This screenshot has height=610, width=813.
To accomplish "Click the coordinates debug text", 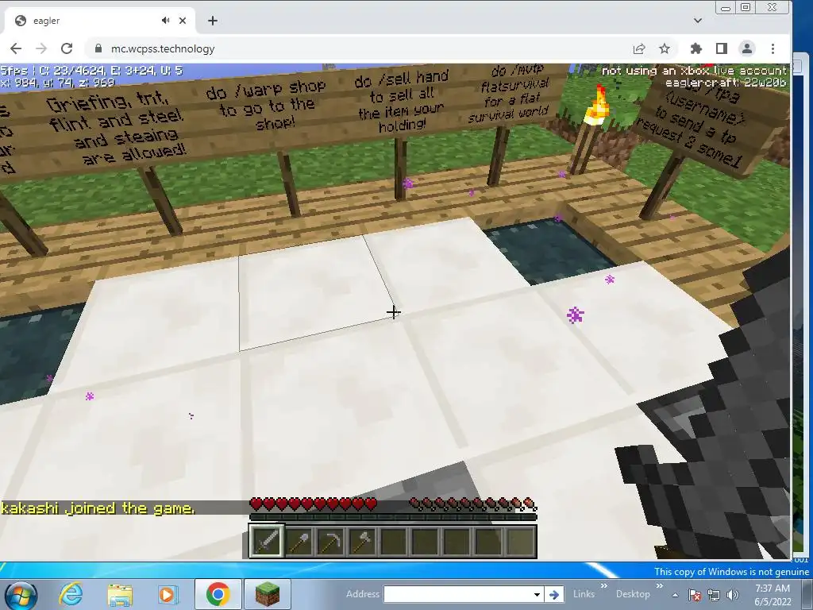I will [x=57, y=82].
